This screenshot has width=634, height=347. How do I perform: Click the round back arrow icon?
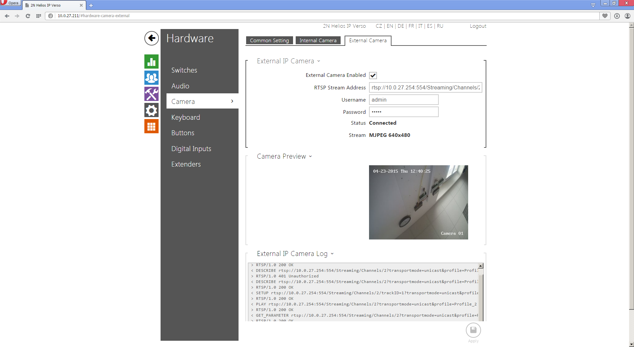pos(151,38)
